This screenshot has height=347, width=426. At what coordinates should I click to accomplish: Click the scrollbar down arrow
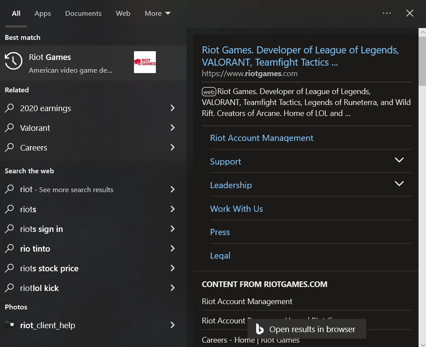(x=422, y=344)
